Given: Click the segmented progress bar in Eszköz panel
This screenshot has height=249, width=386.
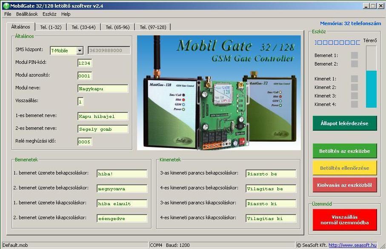Looking at the screenshot, I should [x=337, y=43].
